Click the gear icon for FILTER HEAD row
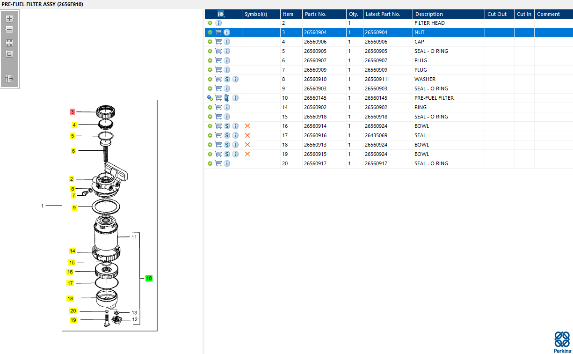This screenshot has width=573, height=354. pyautogui.click(x=210, y=23)
